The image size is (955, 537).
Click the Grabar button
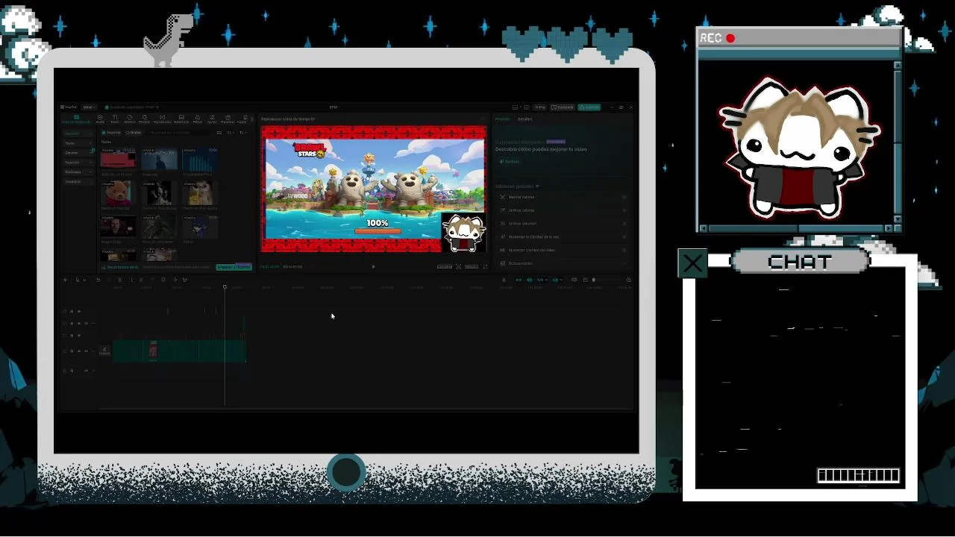click(x=134, y=133)
